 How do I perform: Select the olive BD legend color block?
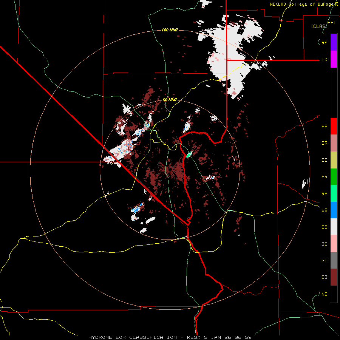334,160
